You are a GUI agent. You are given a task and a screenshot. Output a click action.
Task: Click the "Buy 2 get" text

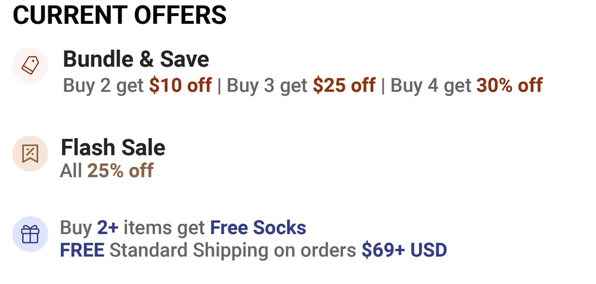click(104, 86)
